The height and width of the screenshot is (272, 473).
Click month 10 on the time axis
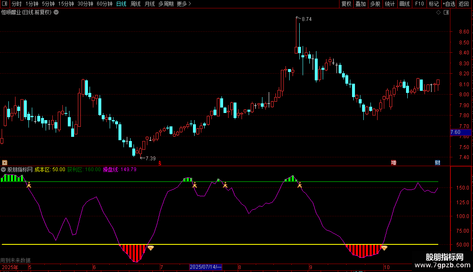387,267
